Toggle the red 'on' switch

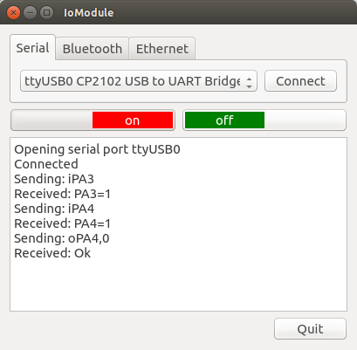(x=93, y=120)
